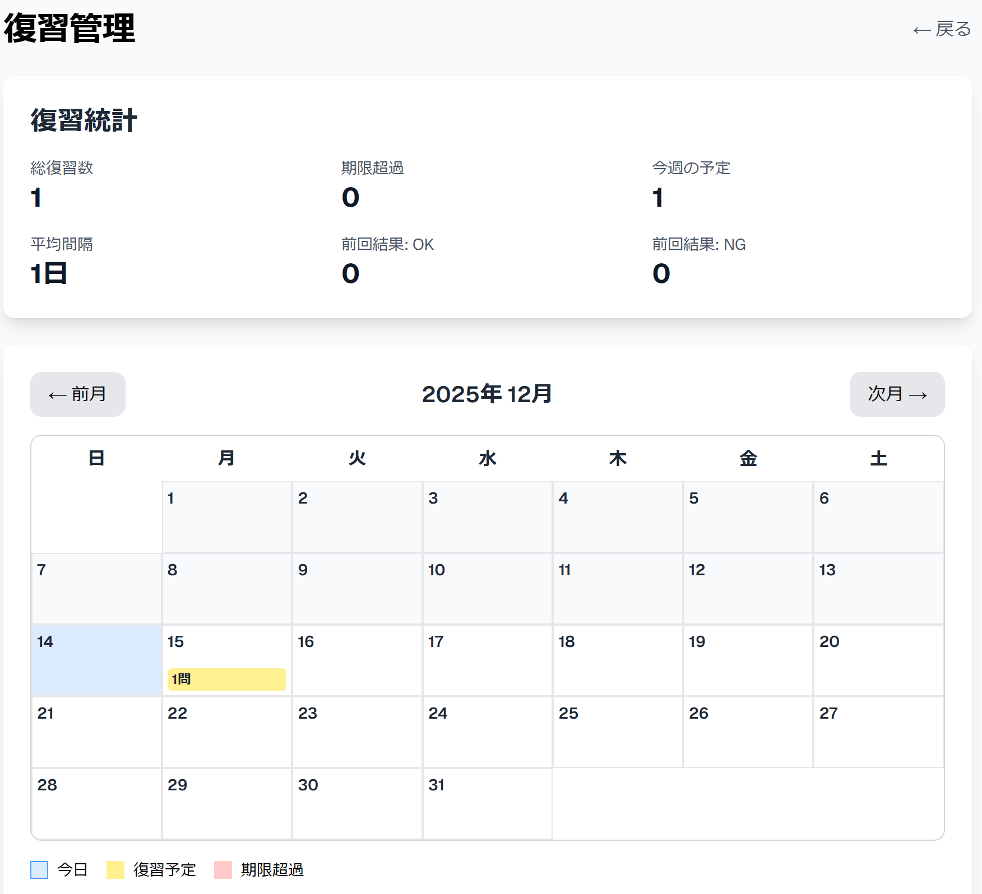This screenshot has height=894, width=982.
Task: Click the 月 weekday header
Action: click(227, 458)
